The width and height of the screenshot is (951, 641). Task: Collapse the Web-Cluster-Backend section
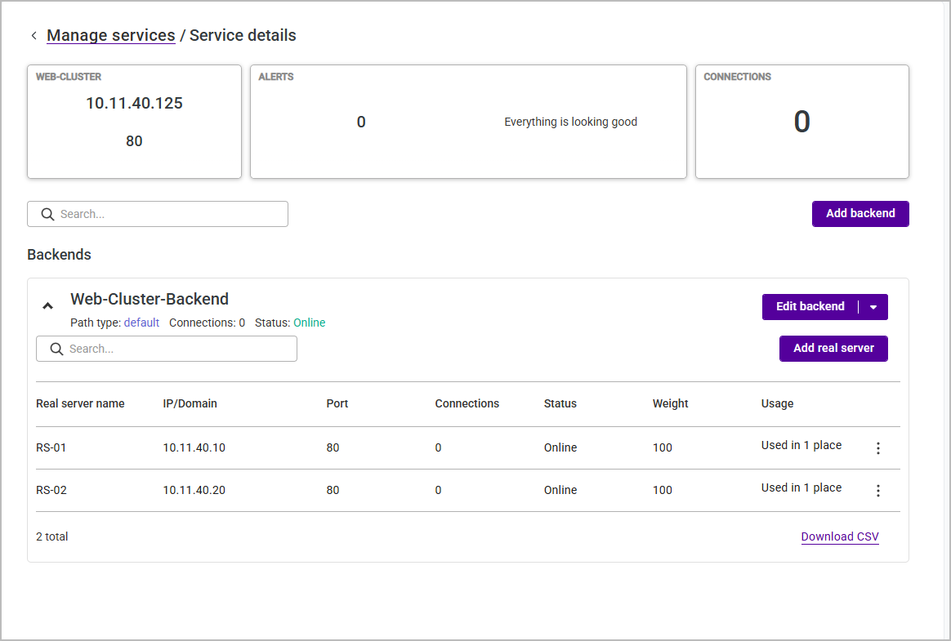point(47,306)
